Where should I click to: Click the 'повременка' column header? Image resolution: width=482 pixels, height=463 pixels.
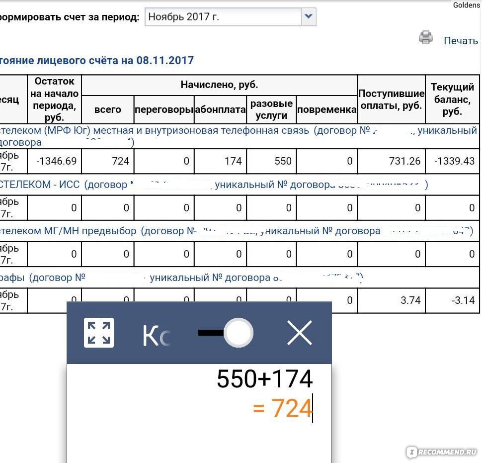pyautogui.click(x=327, y=109)
